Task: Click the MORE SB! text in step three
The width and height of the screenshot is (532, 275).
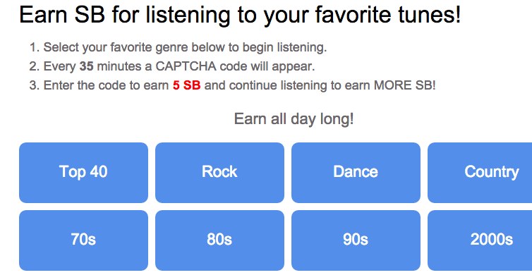Action: [x=404, y=85]
